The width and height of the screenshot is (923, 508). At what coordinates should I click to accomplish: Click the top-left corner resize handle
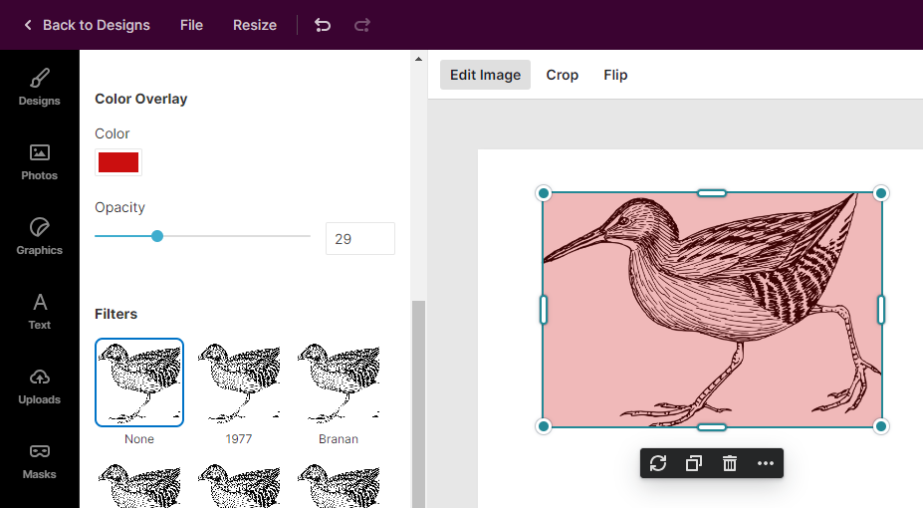(x=544, y=193)
